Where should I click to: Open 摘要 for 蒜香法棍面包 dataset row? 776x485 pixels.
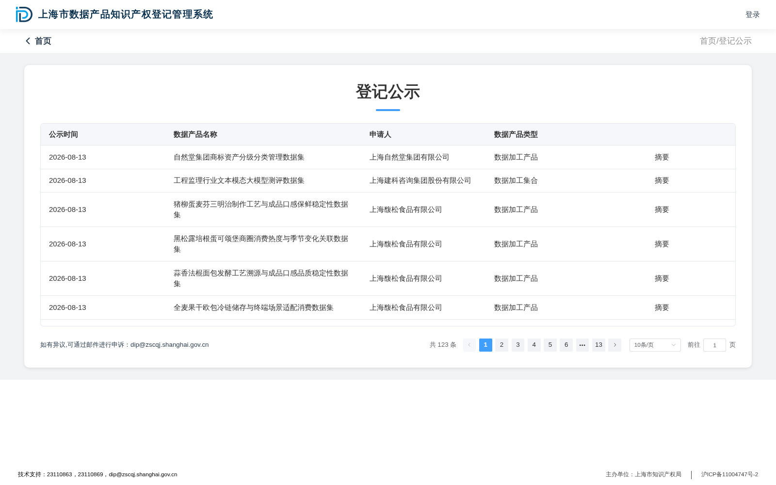coord(662,278)
